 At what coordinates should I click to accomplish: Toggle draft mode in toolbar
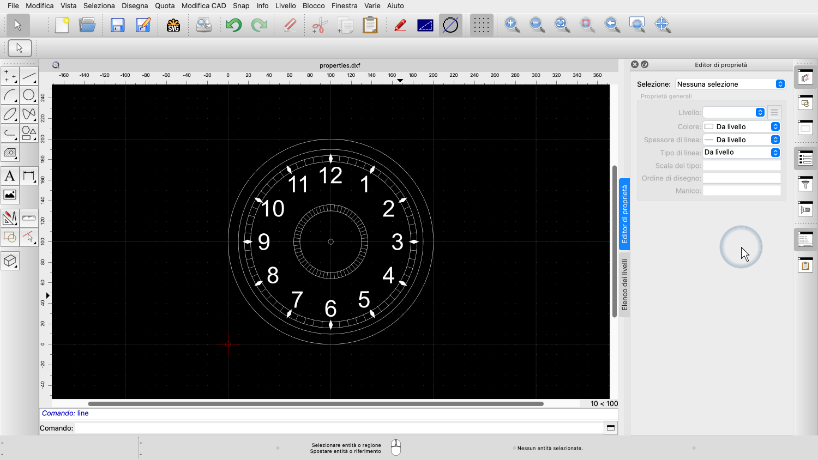tap(425, 25)
